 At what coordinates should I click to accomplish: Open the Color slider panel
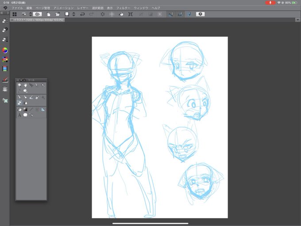(5, 69)
